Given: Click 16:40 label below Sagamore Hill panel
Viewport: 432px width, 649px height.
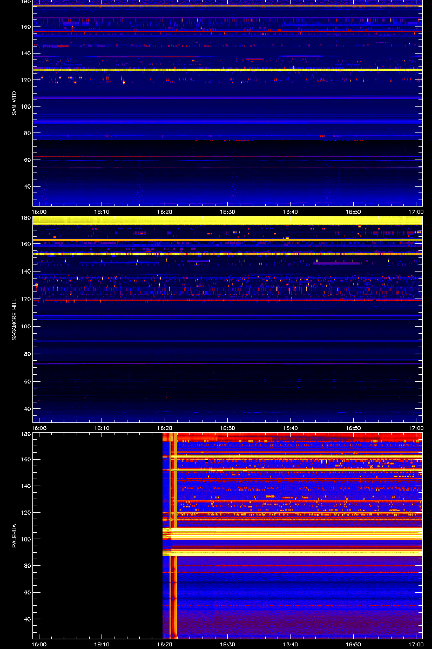Looking at the screenshot, I should click(x=291, y=428).
